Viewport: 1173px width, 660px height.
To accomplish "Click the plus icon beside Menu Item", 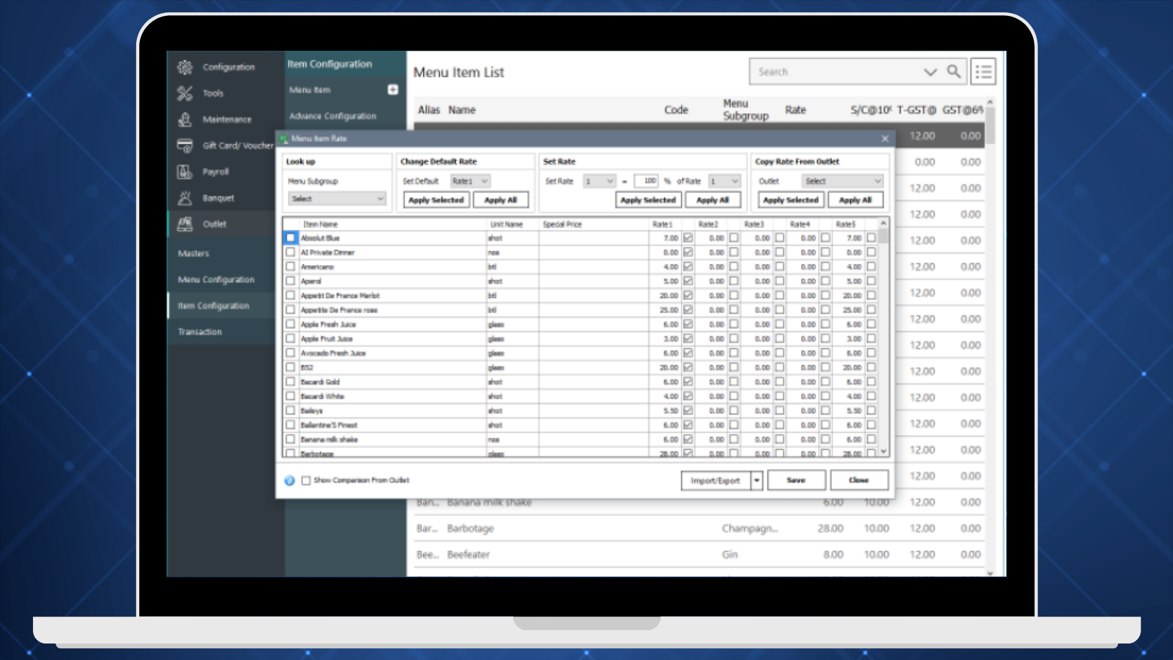I will [393, 90].
